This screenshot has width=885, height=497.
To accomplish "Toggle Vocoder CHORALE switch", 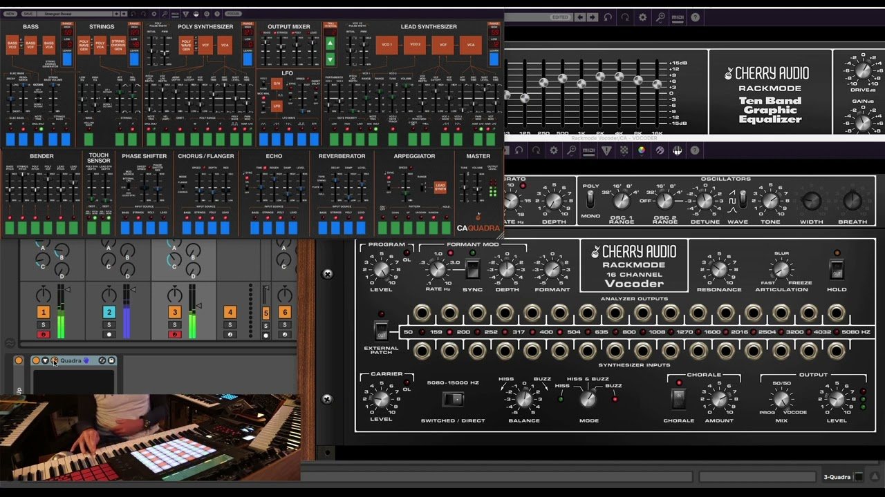I will point(678,398).
